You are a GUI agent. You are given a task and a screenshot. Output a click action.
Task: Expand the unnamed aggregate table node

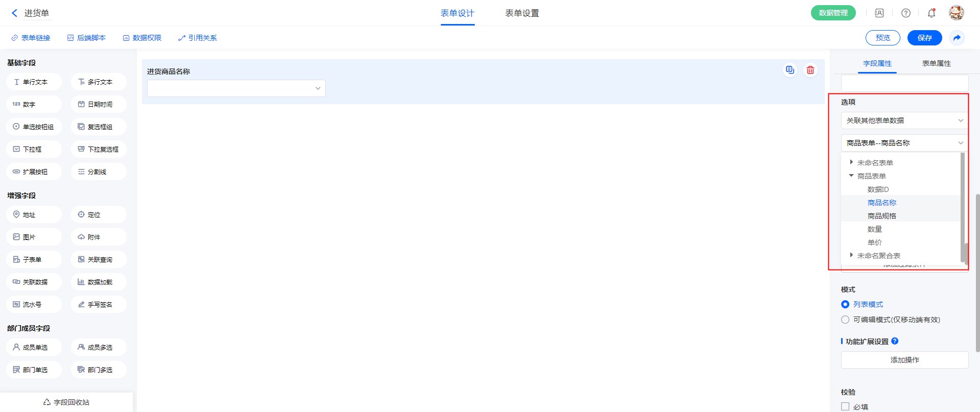pos(851,255)
